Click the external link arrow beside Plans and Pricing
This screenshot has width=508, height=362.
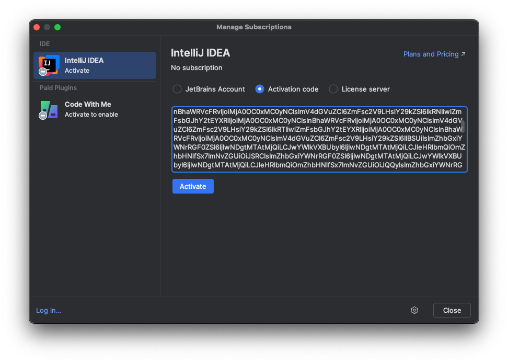click(464, 54)
